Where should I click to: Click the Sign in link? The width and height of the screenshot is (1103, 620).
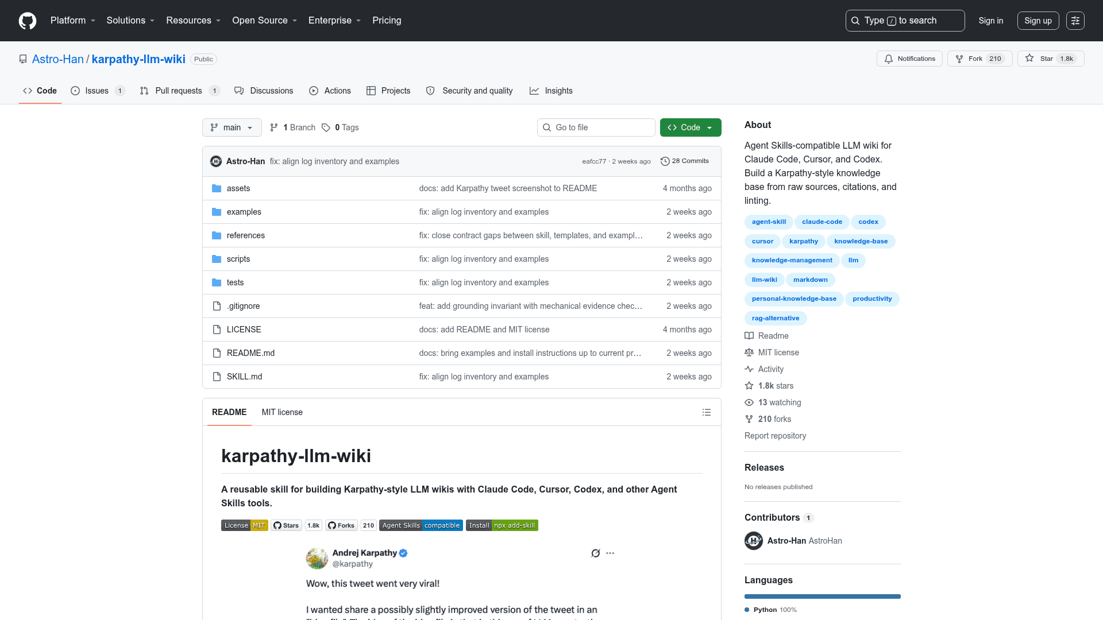click(991, 21)
